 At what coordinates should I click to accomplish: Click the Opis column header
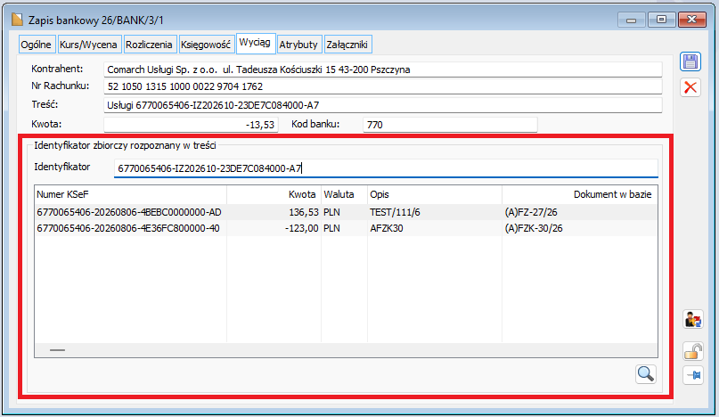[434, 194]
